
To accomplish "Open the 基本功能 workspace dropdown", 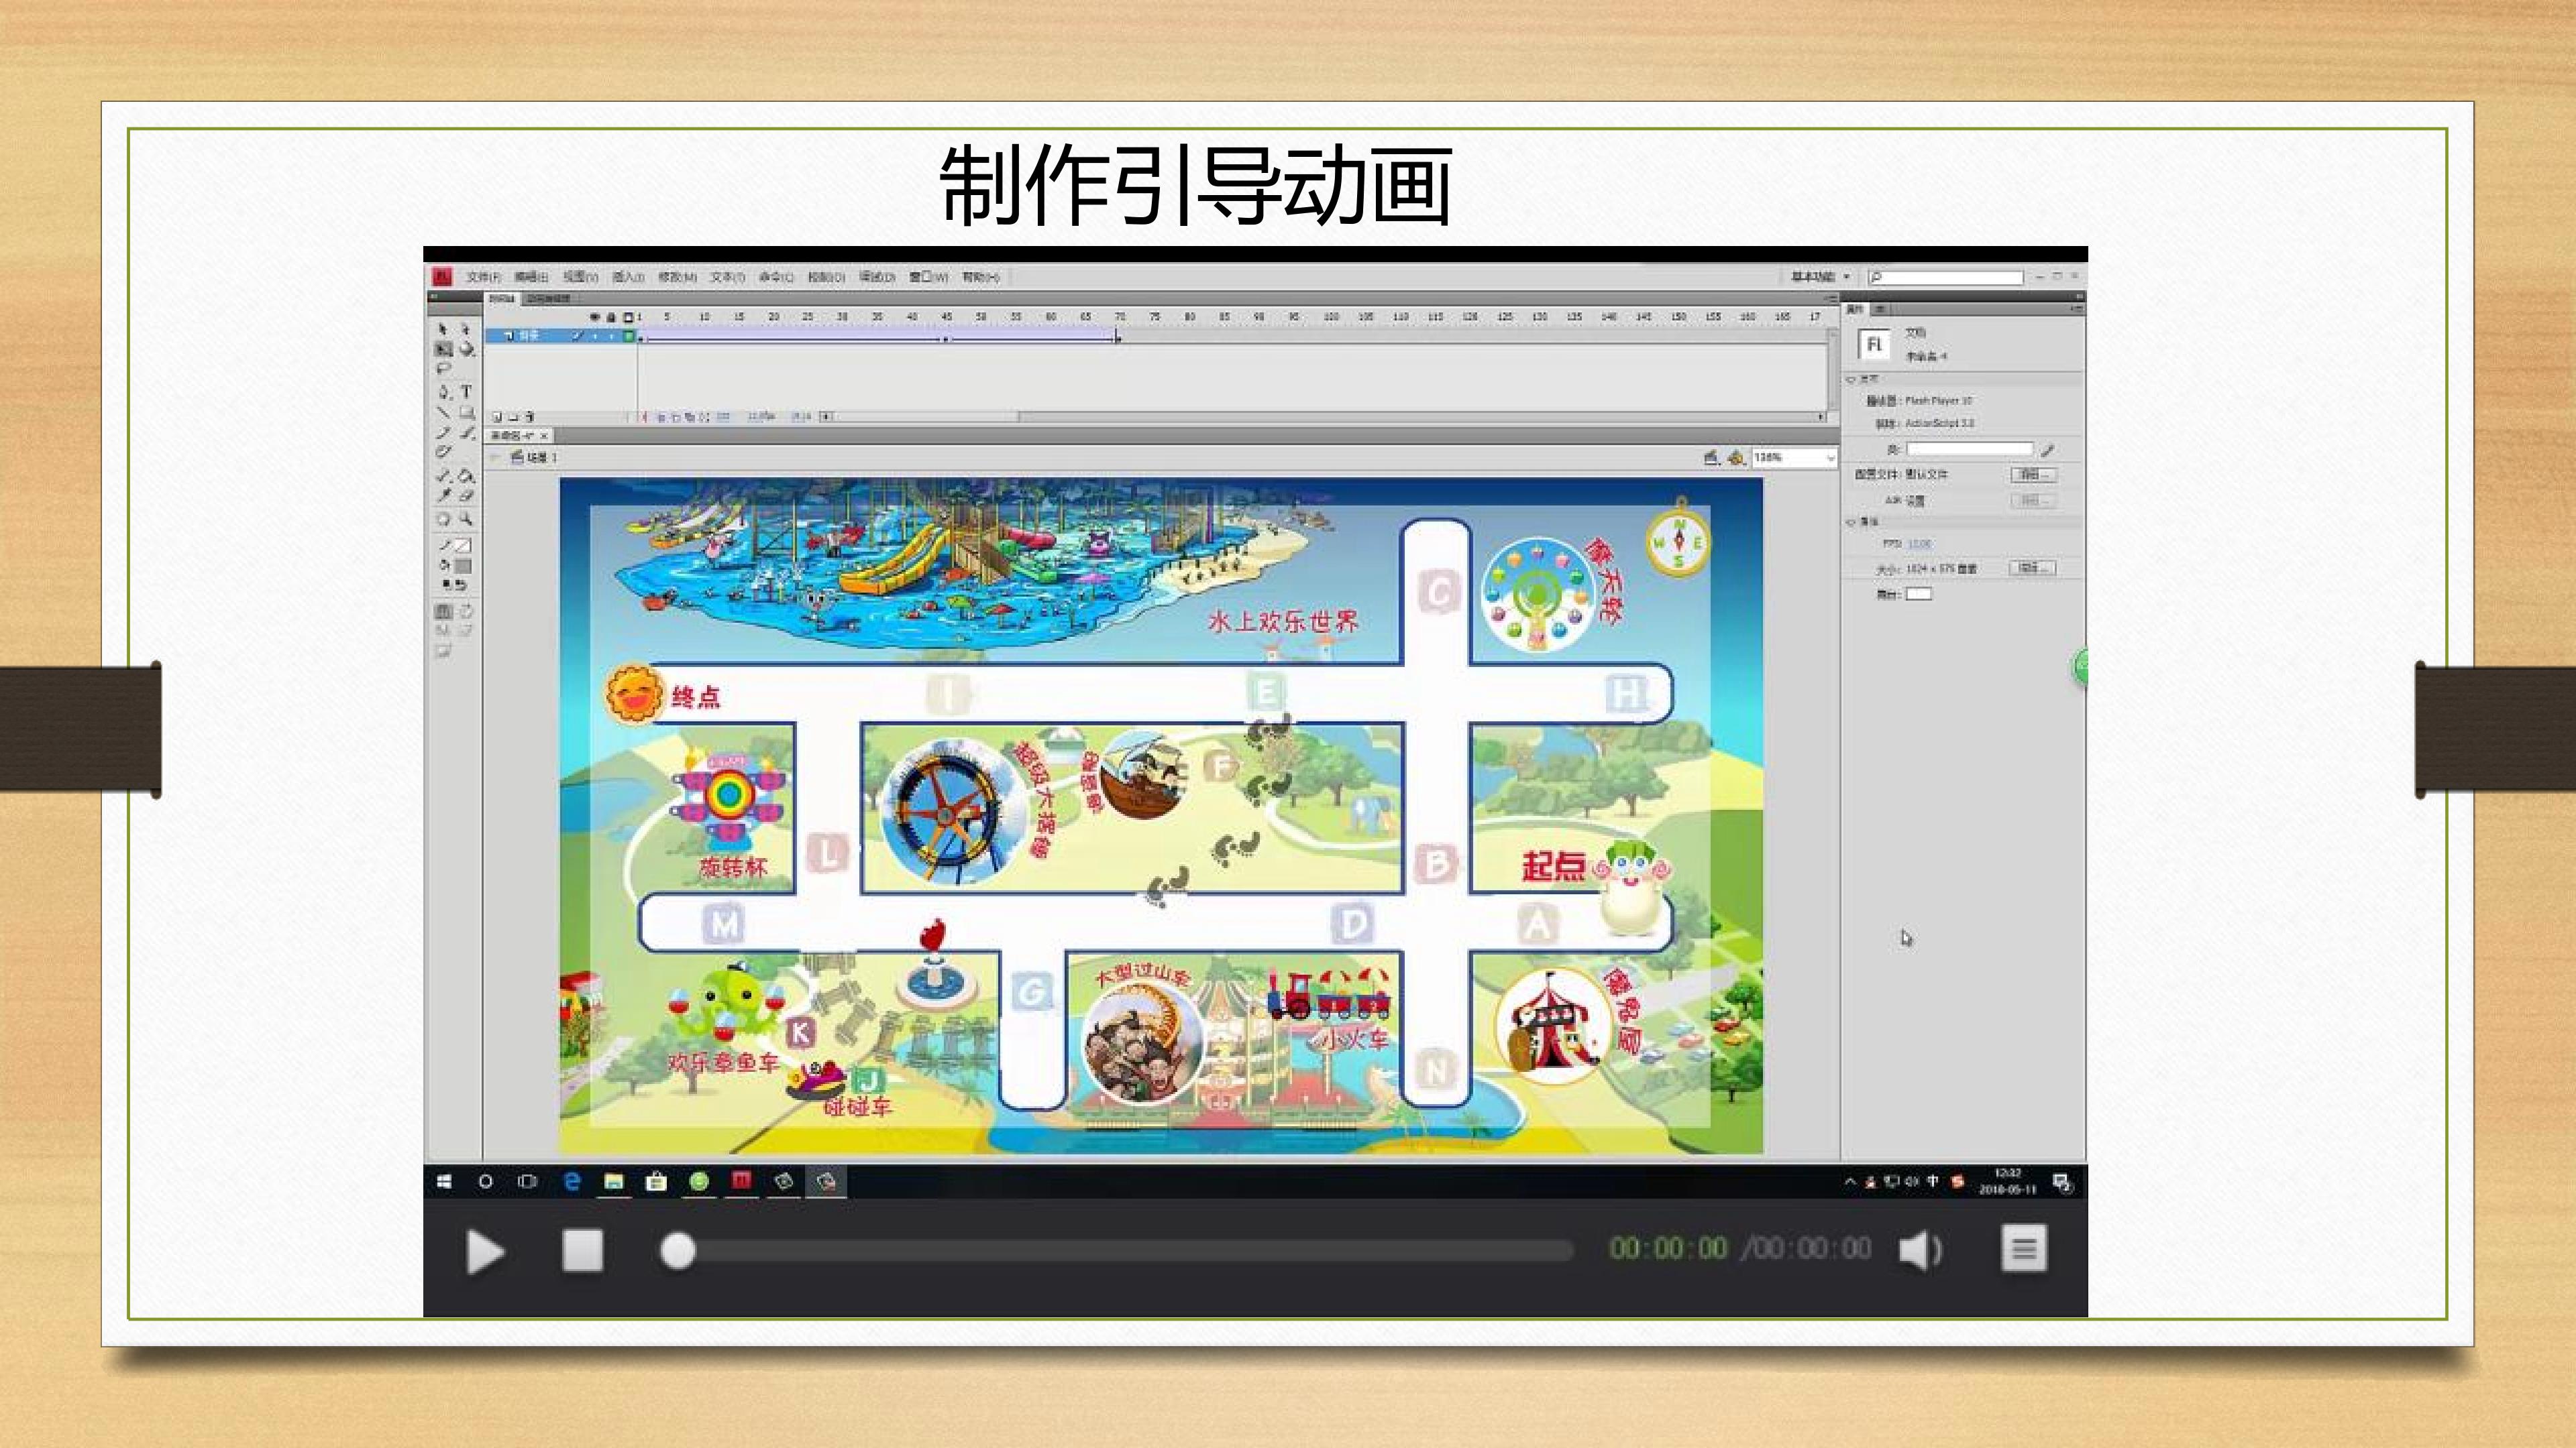I will (1820, 277).
